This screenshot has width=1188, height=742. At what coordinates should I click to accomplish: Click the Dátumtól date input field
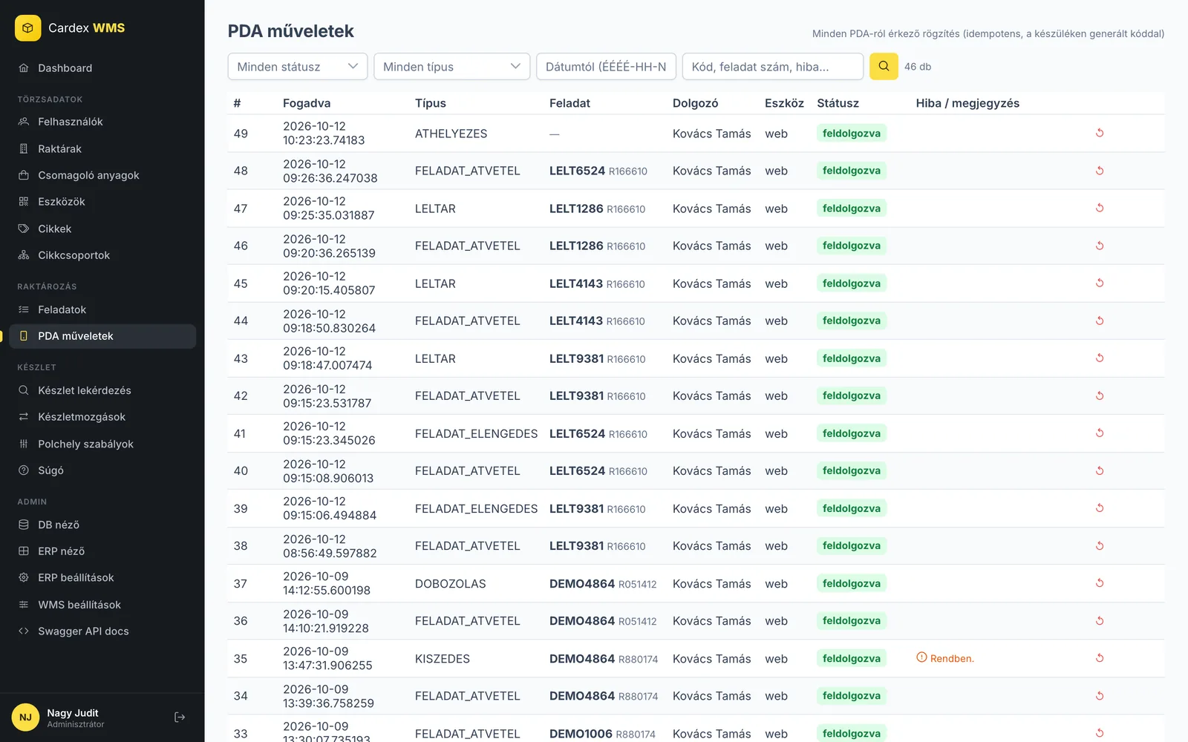[606, 66]
